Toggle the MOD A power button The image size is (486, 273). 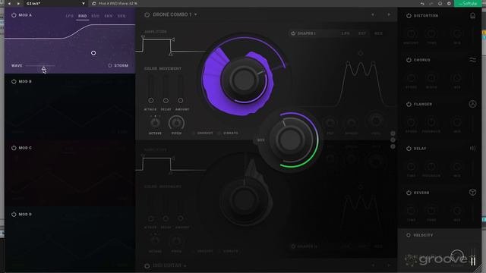[14, 15]
